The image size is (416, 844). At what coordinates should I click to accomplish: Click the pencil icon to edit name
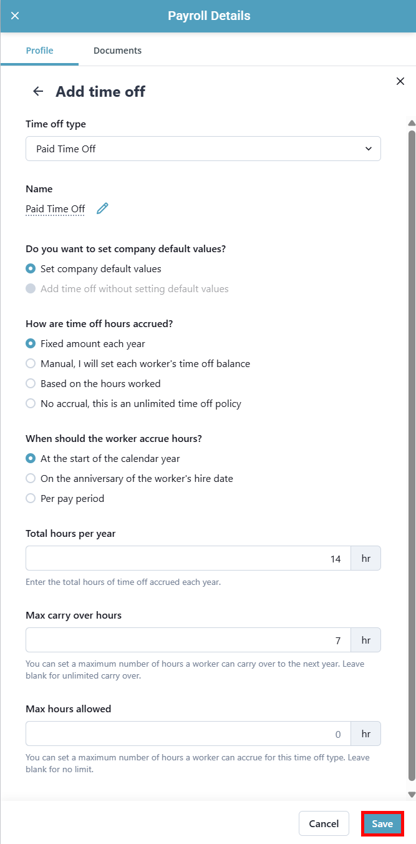103,209
